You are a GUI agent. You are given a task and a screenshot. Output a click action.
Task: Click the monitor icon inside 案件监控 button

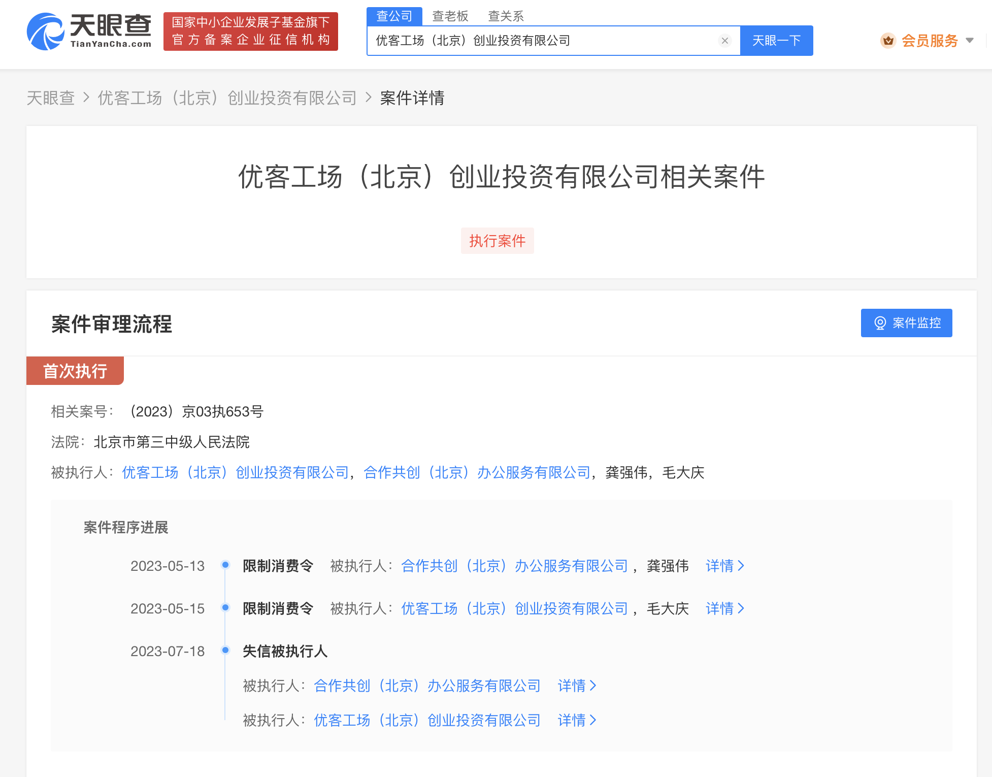coord(880,322)
